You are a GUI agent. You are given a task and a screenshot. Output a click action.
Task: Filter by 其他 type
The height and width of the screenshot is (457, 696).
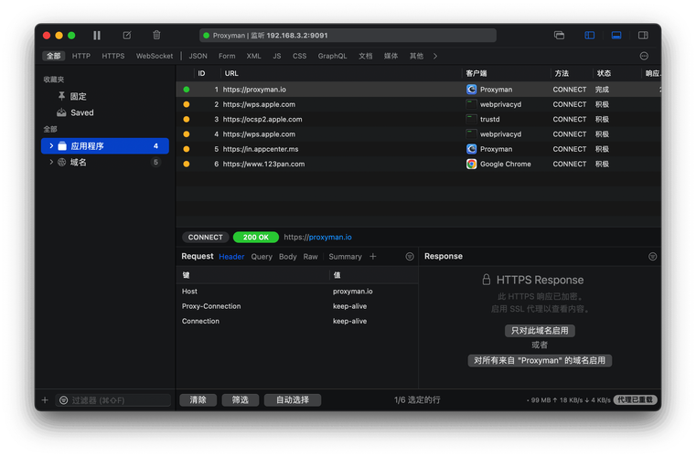click(x=416, y=56)
